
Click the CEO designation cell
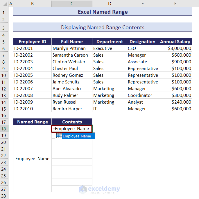(143, 48)
